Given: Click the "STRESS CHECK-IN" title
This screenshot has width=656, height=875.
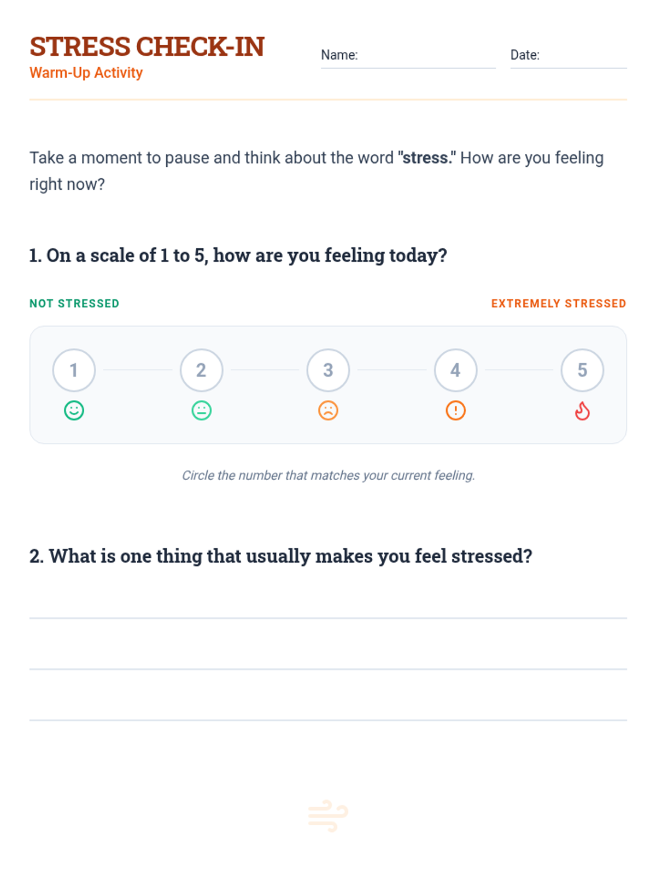Looking at the screenshot, I should tap(147, 46).
